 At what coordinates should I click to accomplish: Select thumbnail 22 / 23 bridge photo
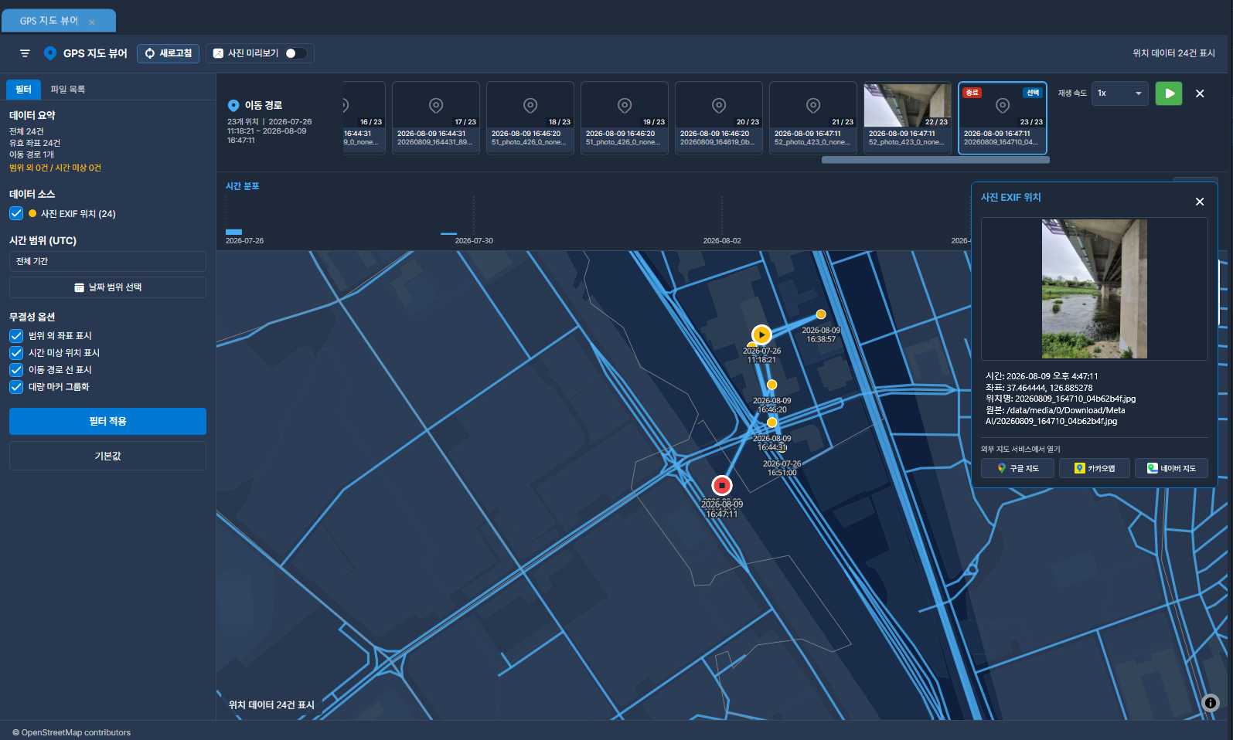pyautogui.click(x=908, y=118)
